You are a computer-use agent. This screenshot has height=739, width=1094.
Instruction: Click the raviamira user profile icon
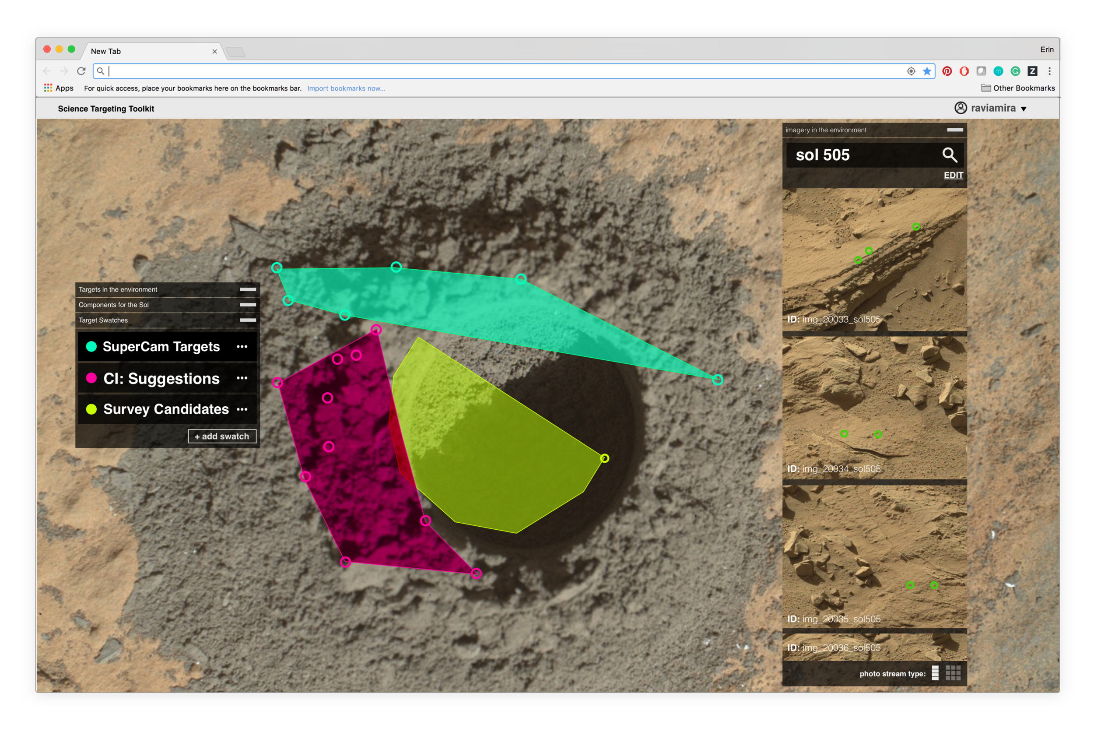960,108
